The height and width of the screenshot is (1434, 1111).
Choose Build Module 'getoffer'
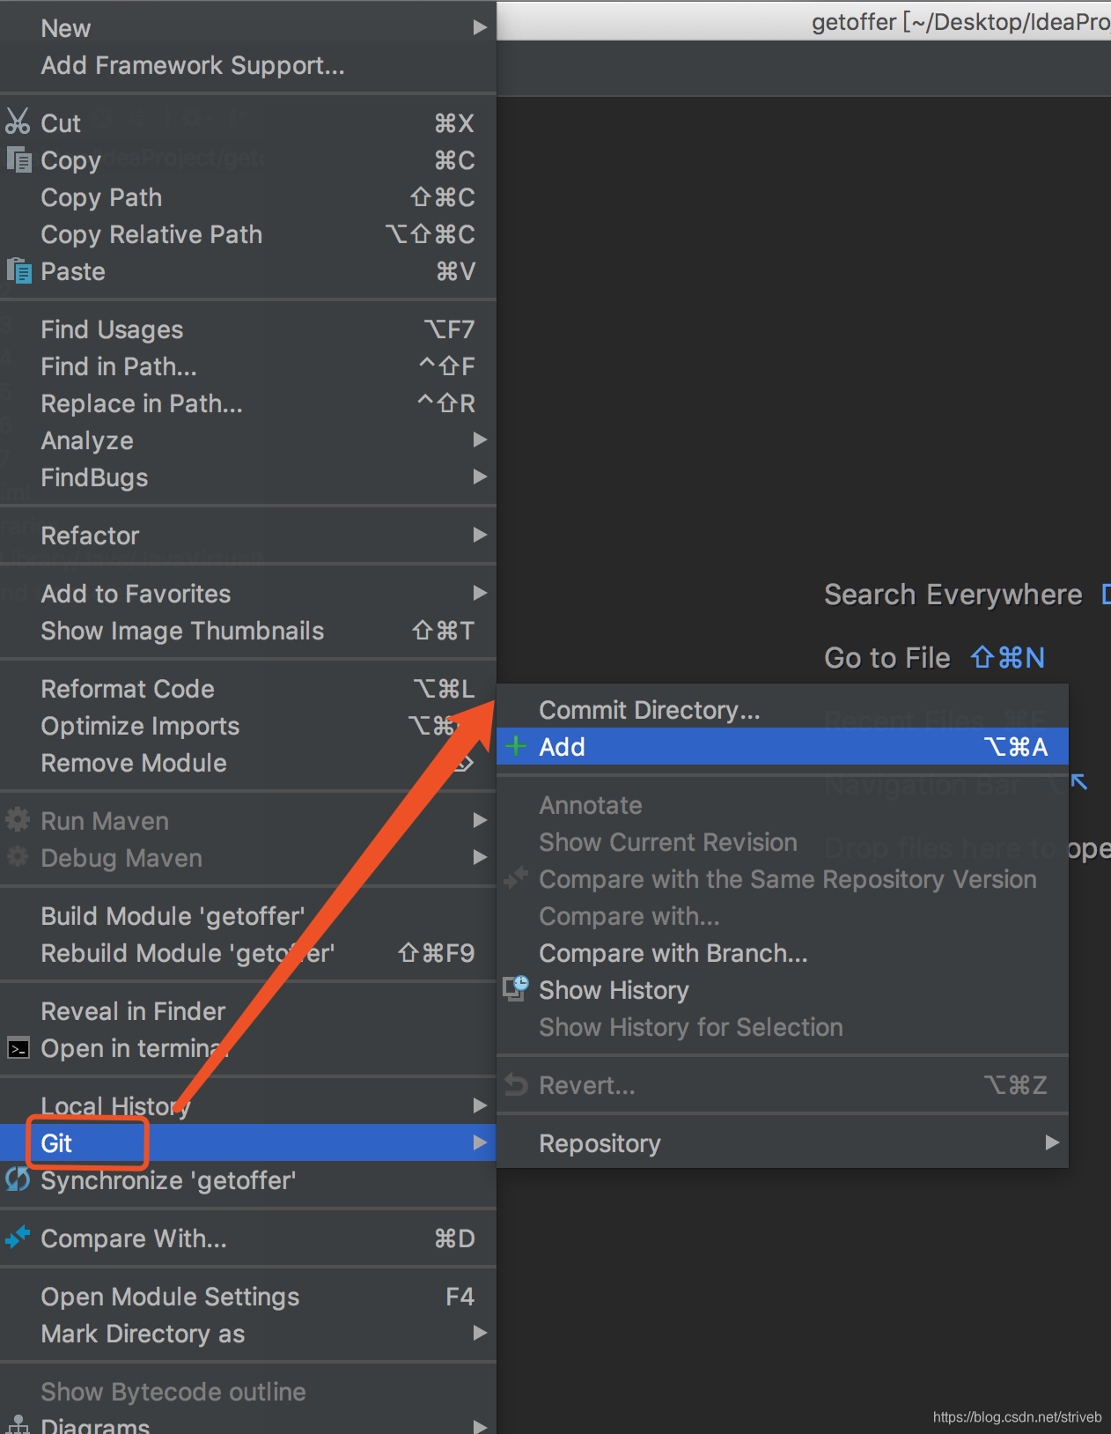pyautogui.click(x=248, y=916)
